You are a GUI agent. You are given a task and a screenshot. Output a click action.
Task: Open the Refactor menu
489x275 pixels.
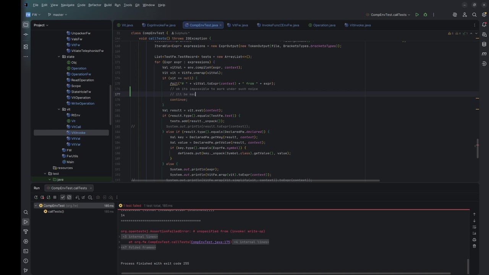pos(95,5)
